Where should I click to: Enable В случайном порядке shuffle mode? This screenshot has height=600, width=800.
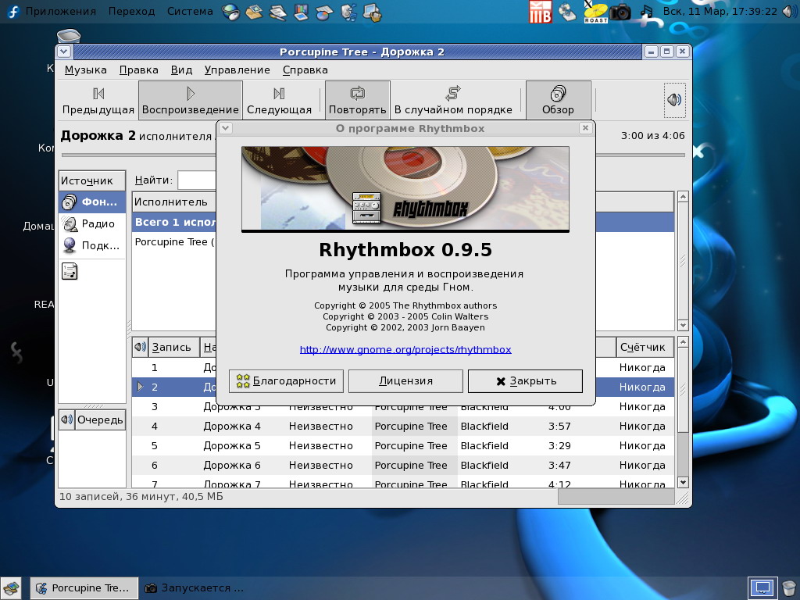point(453,101)
